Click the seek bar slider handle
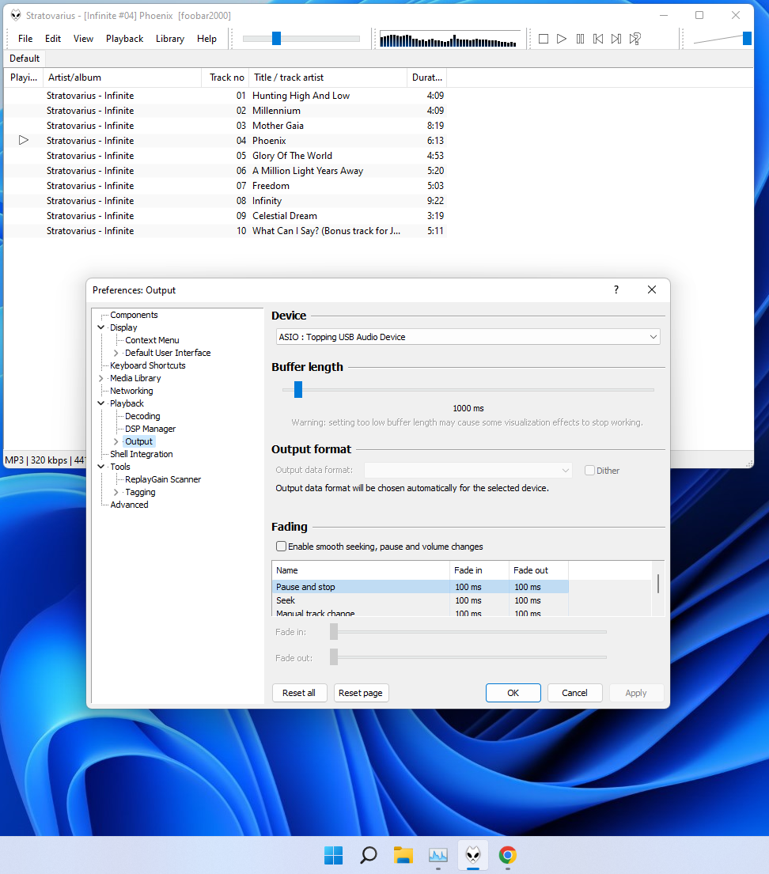The width and height of the screenshot is (769, 874). [276, 39]
